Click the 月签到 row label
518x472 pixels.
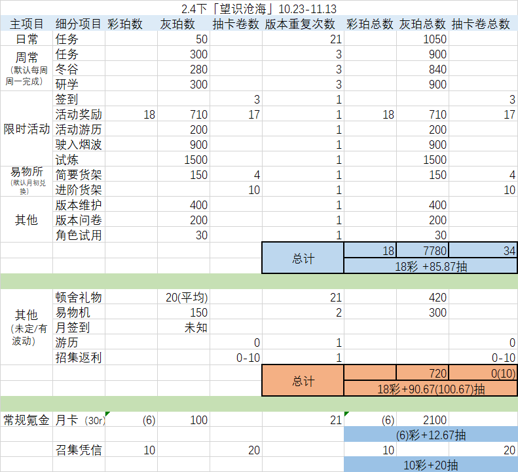pyautogui.click(x=79, y=327)
